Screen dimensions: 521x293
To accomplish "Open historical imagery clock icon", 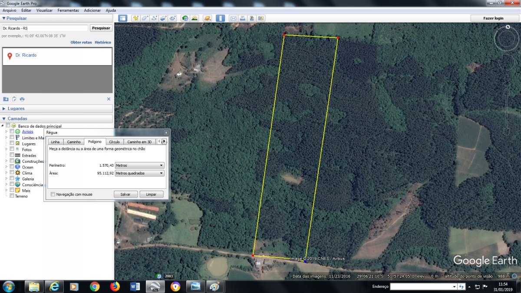I will [x=185, y=18].
